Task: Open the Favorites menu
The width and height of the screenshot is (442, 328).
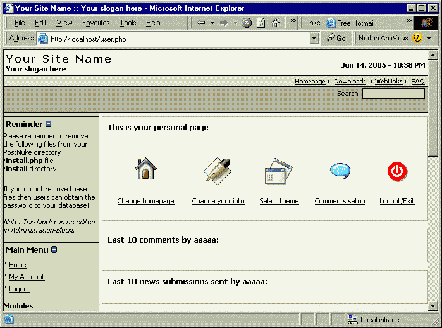Action: tap(95, 23)
